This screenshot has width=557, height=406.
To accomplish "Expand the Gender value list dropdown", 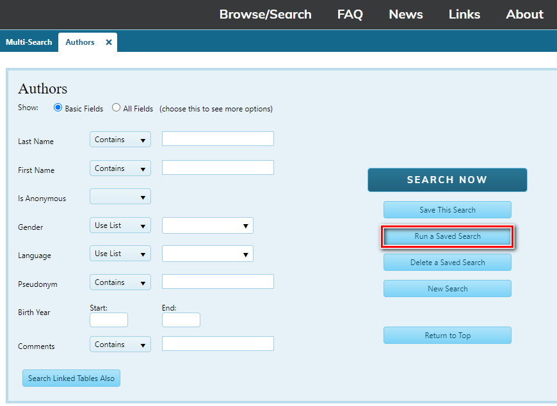I will 207,225.
